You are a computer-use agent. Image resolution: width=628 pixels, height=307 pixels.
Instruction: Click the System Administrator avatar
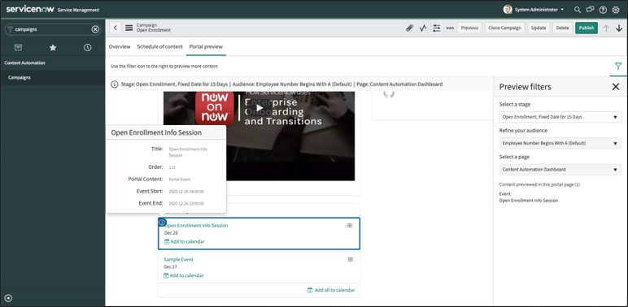508,10
